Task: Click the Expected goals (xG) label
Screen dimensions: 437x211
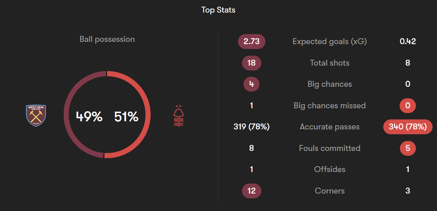Action: 330,42
